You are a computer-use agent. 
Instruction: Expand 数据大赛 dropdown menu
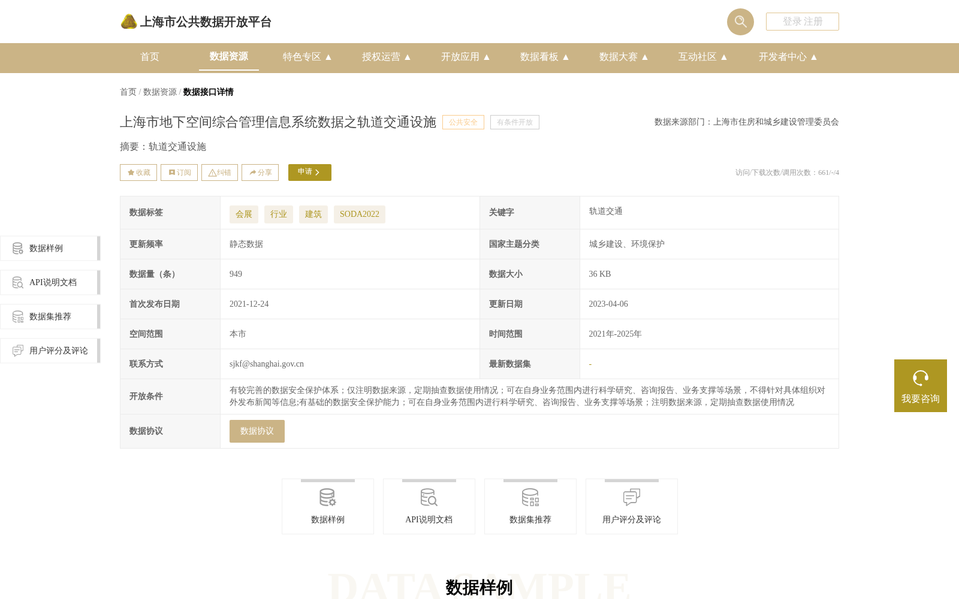[624, 57]
